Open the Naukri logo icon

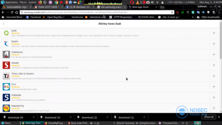pos(6,44)
